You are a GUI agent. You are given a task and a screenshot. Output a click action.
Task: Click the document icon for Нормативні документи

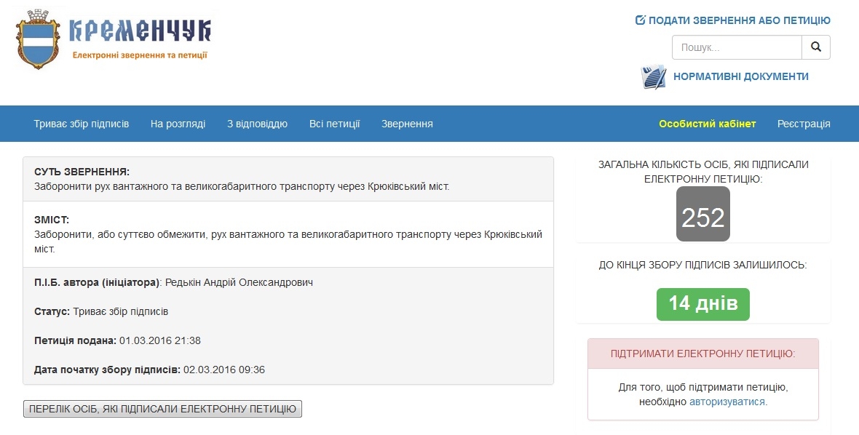[x=653, y=76]
